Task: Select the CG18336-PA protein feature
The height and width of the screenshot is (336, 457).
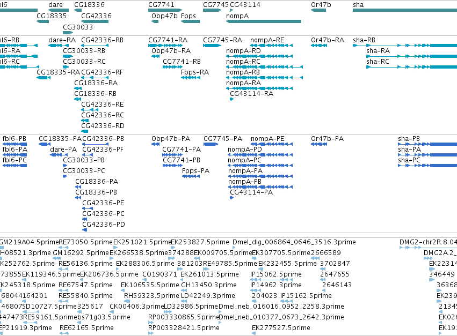Action: (78, 187)
